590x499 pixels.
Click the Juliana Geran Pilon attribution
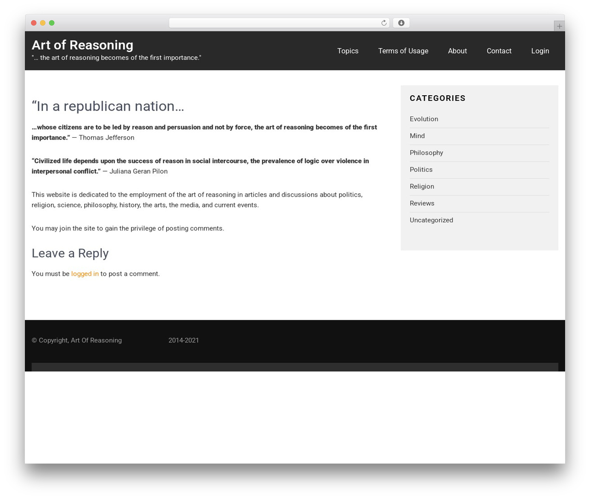coord(138,171)
